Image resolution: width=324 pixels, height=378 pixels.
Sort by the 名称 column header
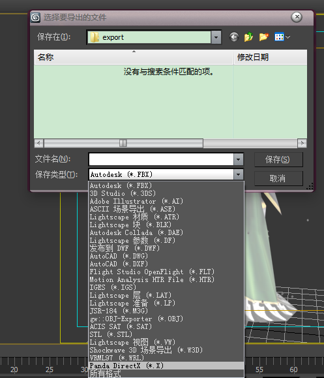coord(134,57)
